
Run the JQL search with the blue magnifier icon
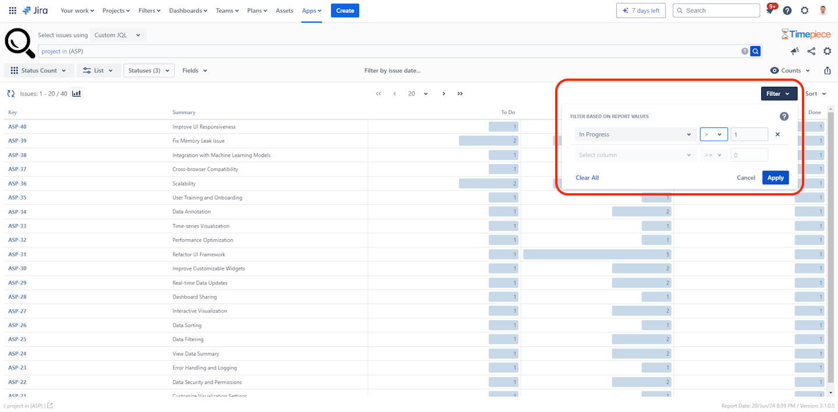point(755,51)
